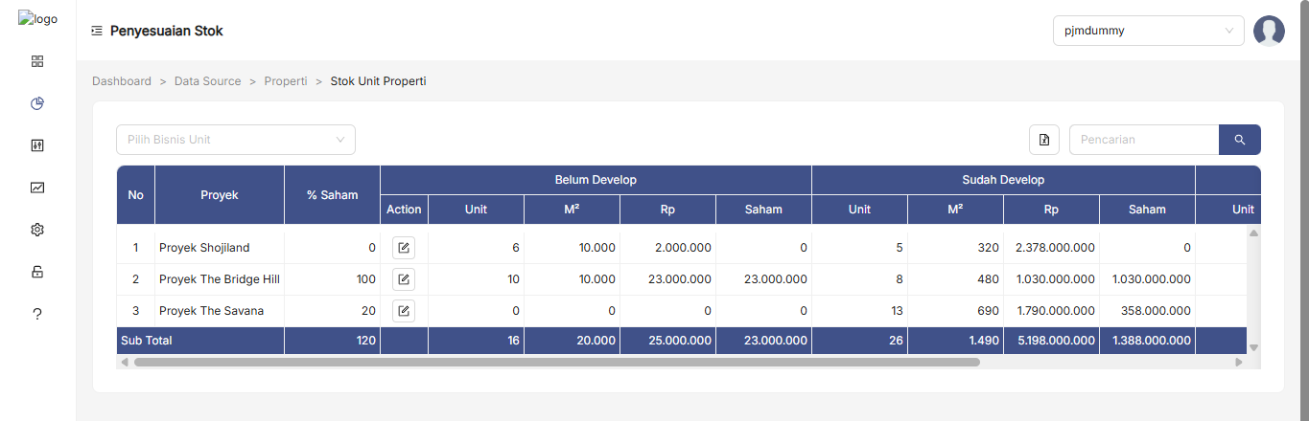Click the pie chart sidebar icon

point(37,103)
